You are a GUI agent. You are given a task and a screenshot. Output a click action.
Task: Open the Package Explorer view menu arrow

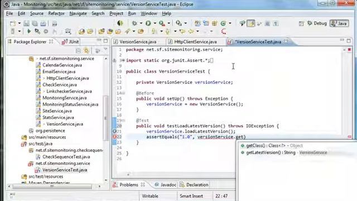point(105,49)
